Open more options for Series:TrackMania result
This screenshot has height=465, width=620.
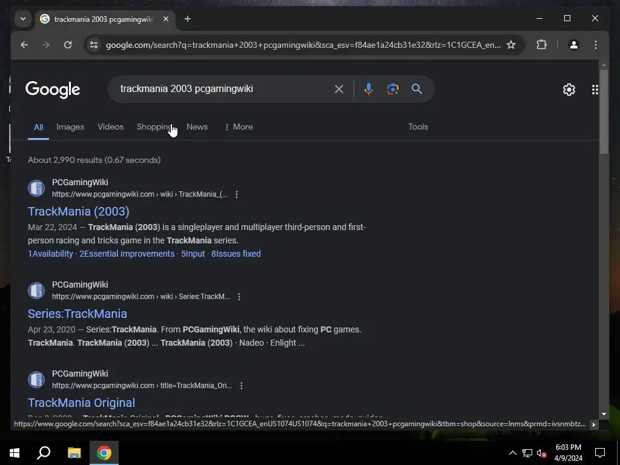point(239,297)
